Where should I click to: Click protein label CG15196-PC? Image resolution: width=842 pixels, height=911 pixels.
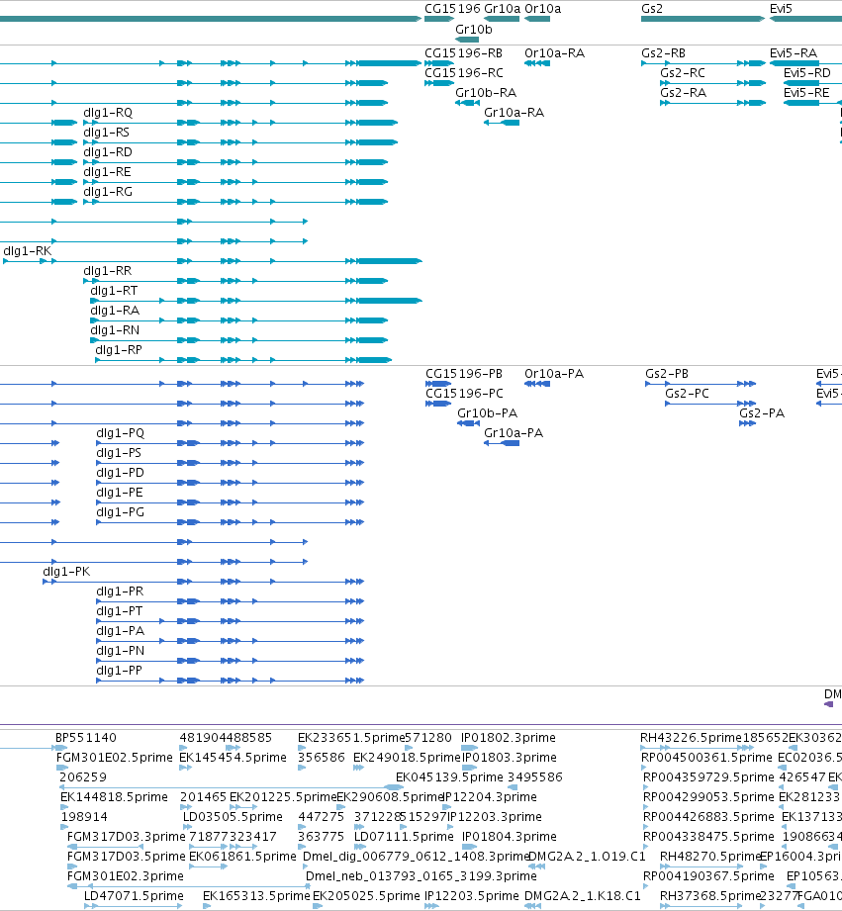click(x=464, y=394)
